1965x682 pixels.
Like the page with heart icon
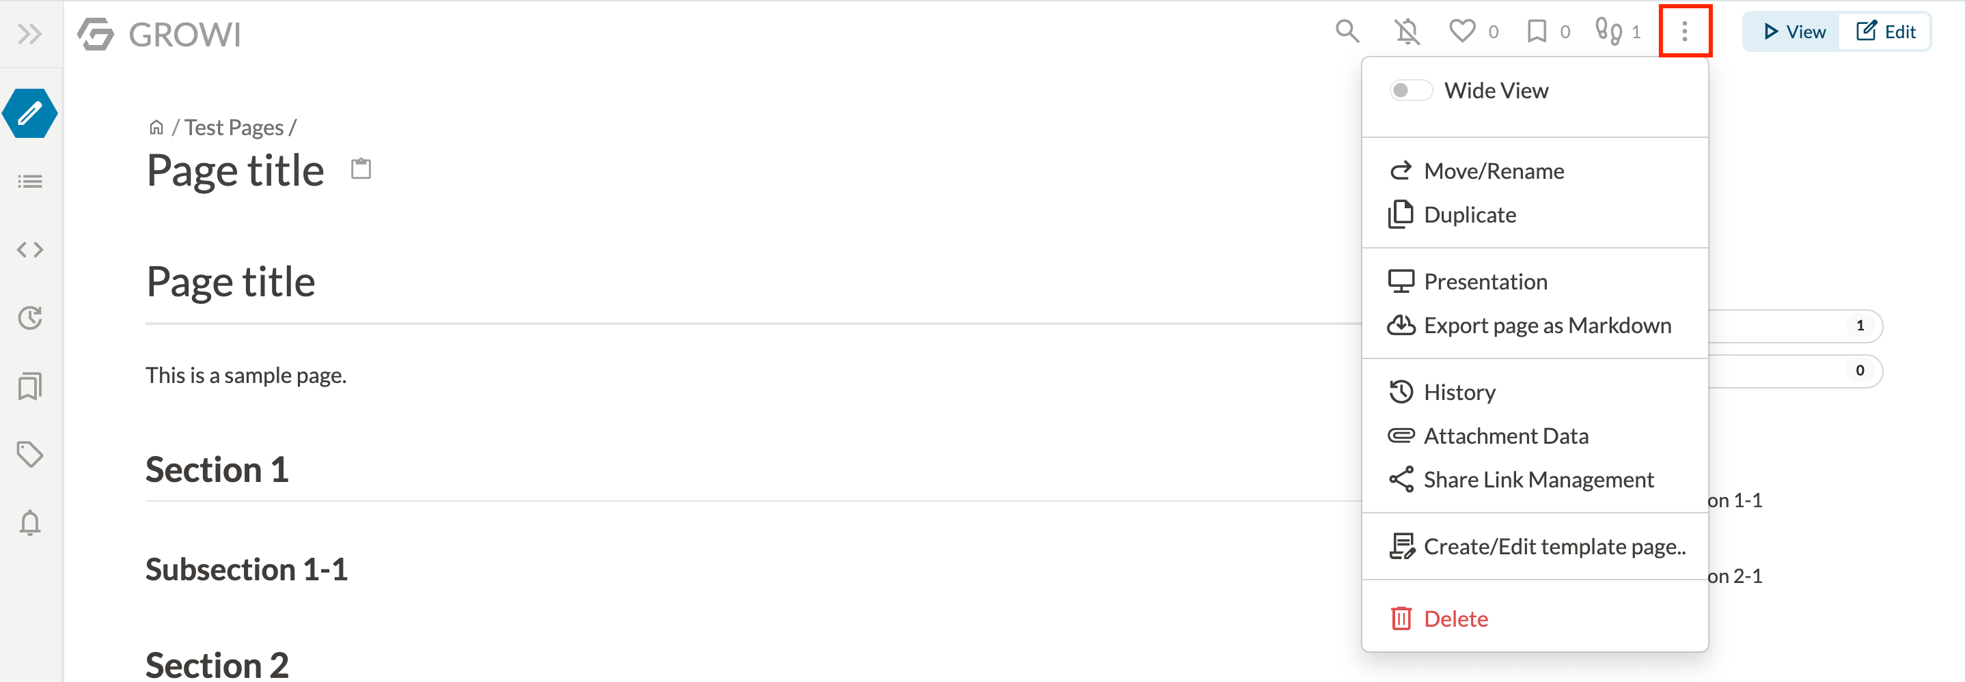(x=1461, y=31)
